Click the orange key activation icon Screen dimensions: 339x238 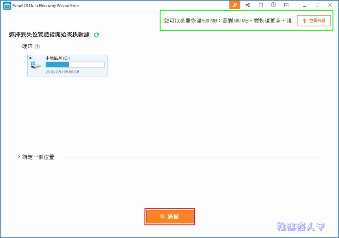(235, 5)
